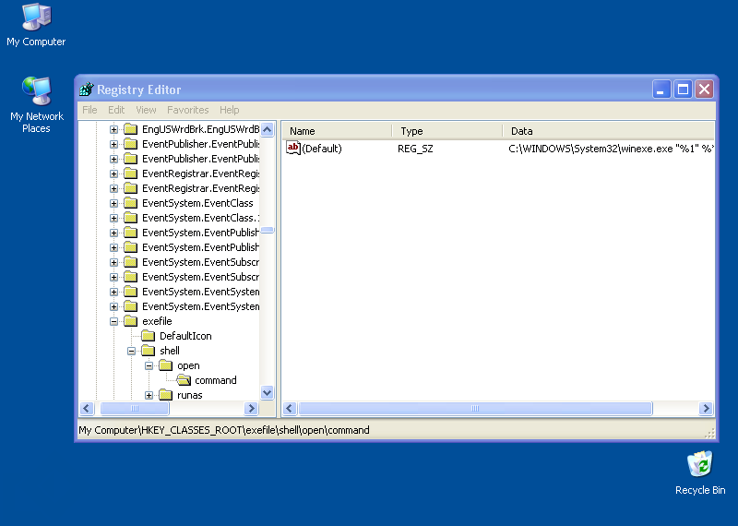Select the (Default) string value icon
This screenshot has width=738, height=526.
click(293, 149)
